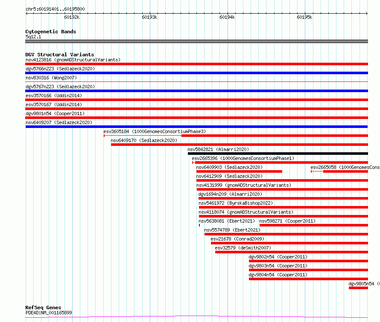Select the esv3570167 Uddin2014 variant label
The image size is (380, 322).
(54, 104)
